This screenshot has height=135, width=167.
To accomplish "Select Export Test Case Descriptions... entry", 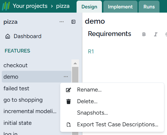I will click(x=118, y=124).
